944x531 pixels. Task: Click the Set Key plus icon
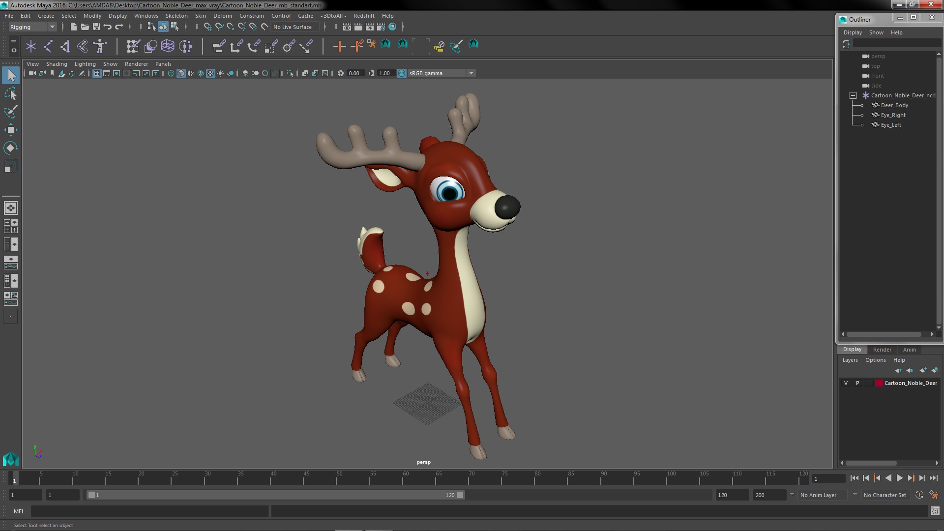339,46
